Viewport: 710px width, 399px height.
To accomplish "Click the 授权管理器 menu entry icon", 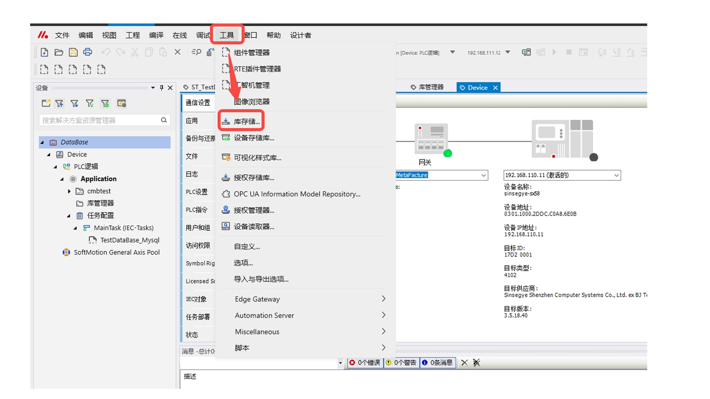I will click(226, 210).
